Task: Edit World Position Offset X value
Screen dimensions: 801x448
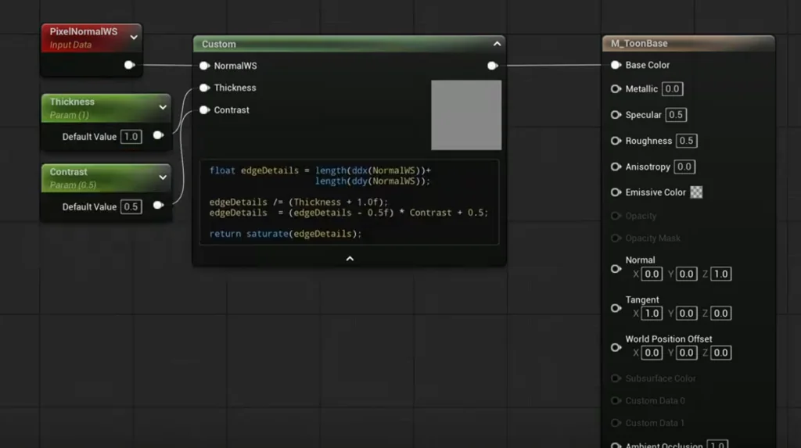Action: pyautogui.click(x=652, y=353)
